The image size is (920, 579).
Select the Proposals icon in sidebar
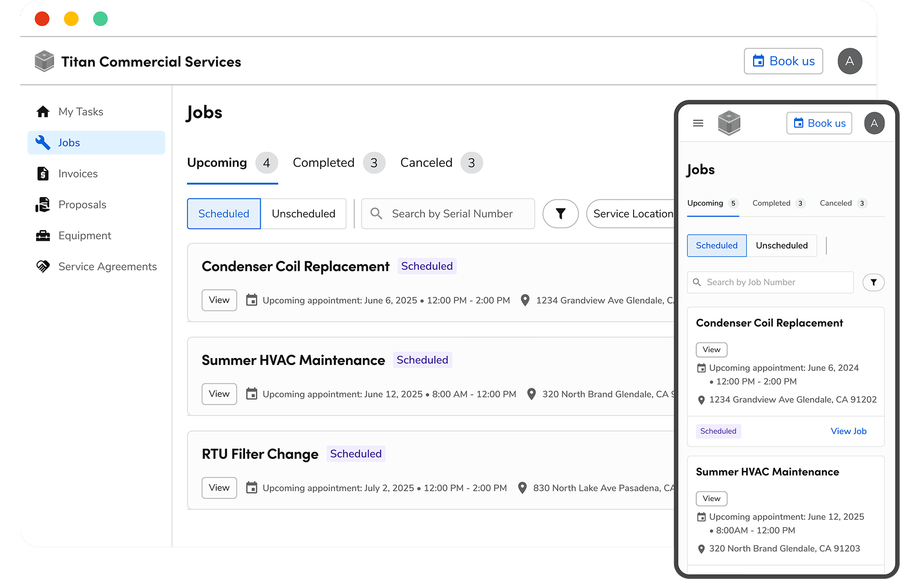click(43, 205)
